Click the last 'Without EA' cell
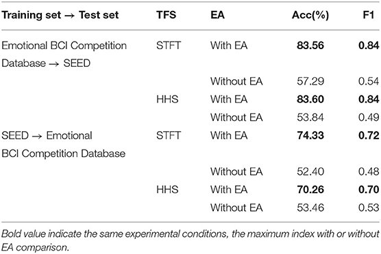The image size is (381, 254). click(236, 208)
